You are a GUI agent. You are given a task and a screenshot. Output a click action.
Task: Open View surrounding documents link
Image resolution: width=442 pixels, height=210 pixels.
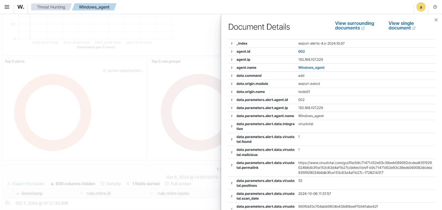tap(354, 26)
